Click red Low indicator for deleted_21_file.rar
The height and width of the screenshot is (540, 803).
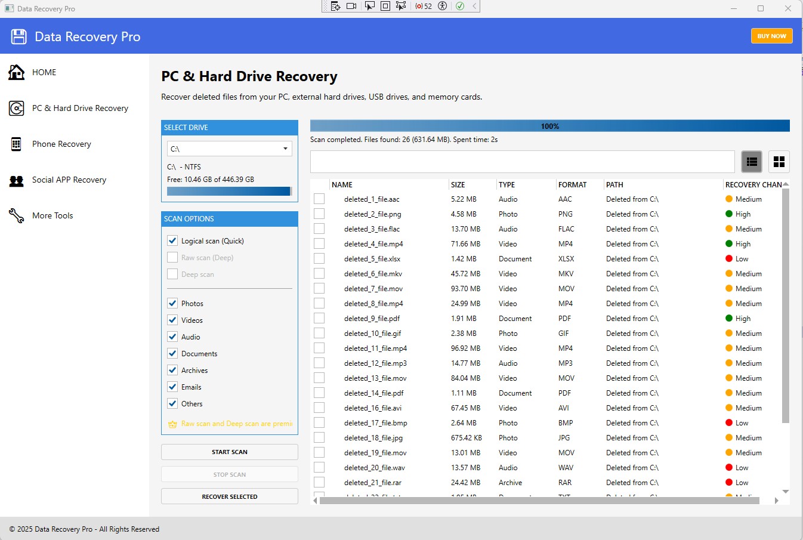(x=729, y=483)
